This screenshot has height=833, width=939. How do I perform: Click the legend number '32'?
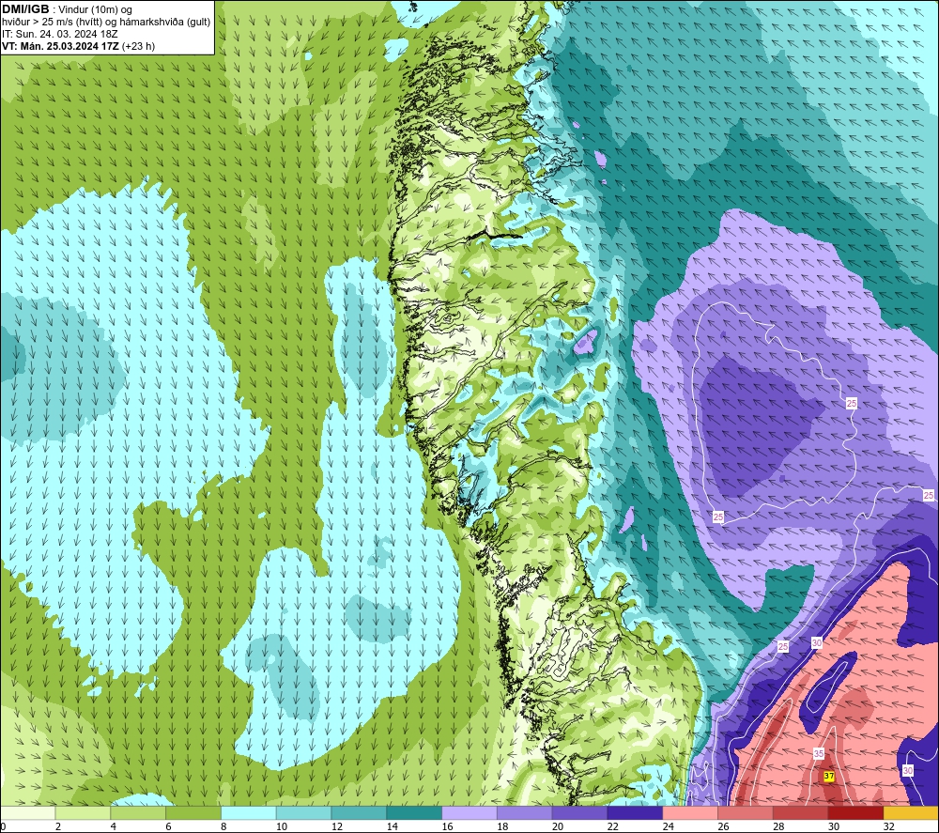[889, 826]
